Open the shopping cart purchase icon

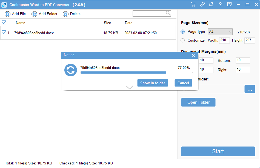tap(193, 4)
